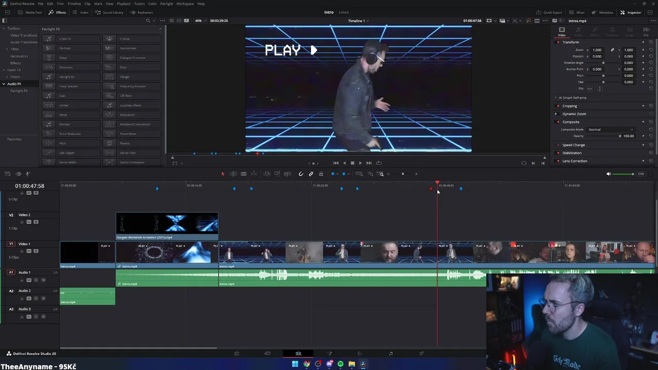Flip the clip vertically in Inspector
This screenshot has width=658, height=370.
point(599,88)
